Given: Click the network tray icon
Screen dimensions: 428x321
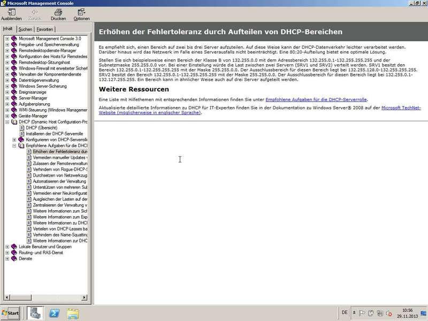Looking at the screenshot, I should click(380, 313).
